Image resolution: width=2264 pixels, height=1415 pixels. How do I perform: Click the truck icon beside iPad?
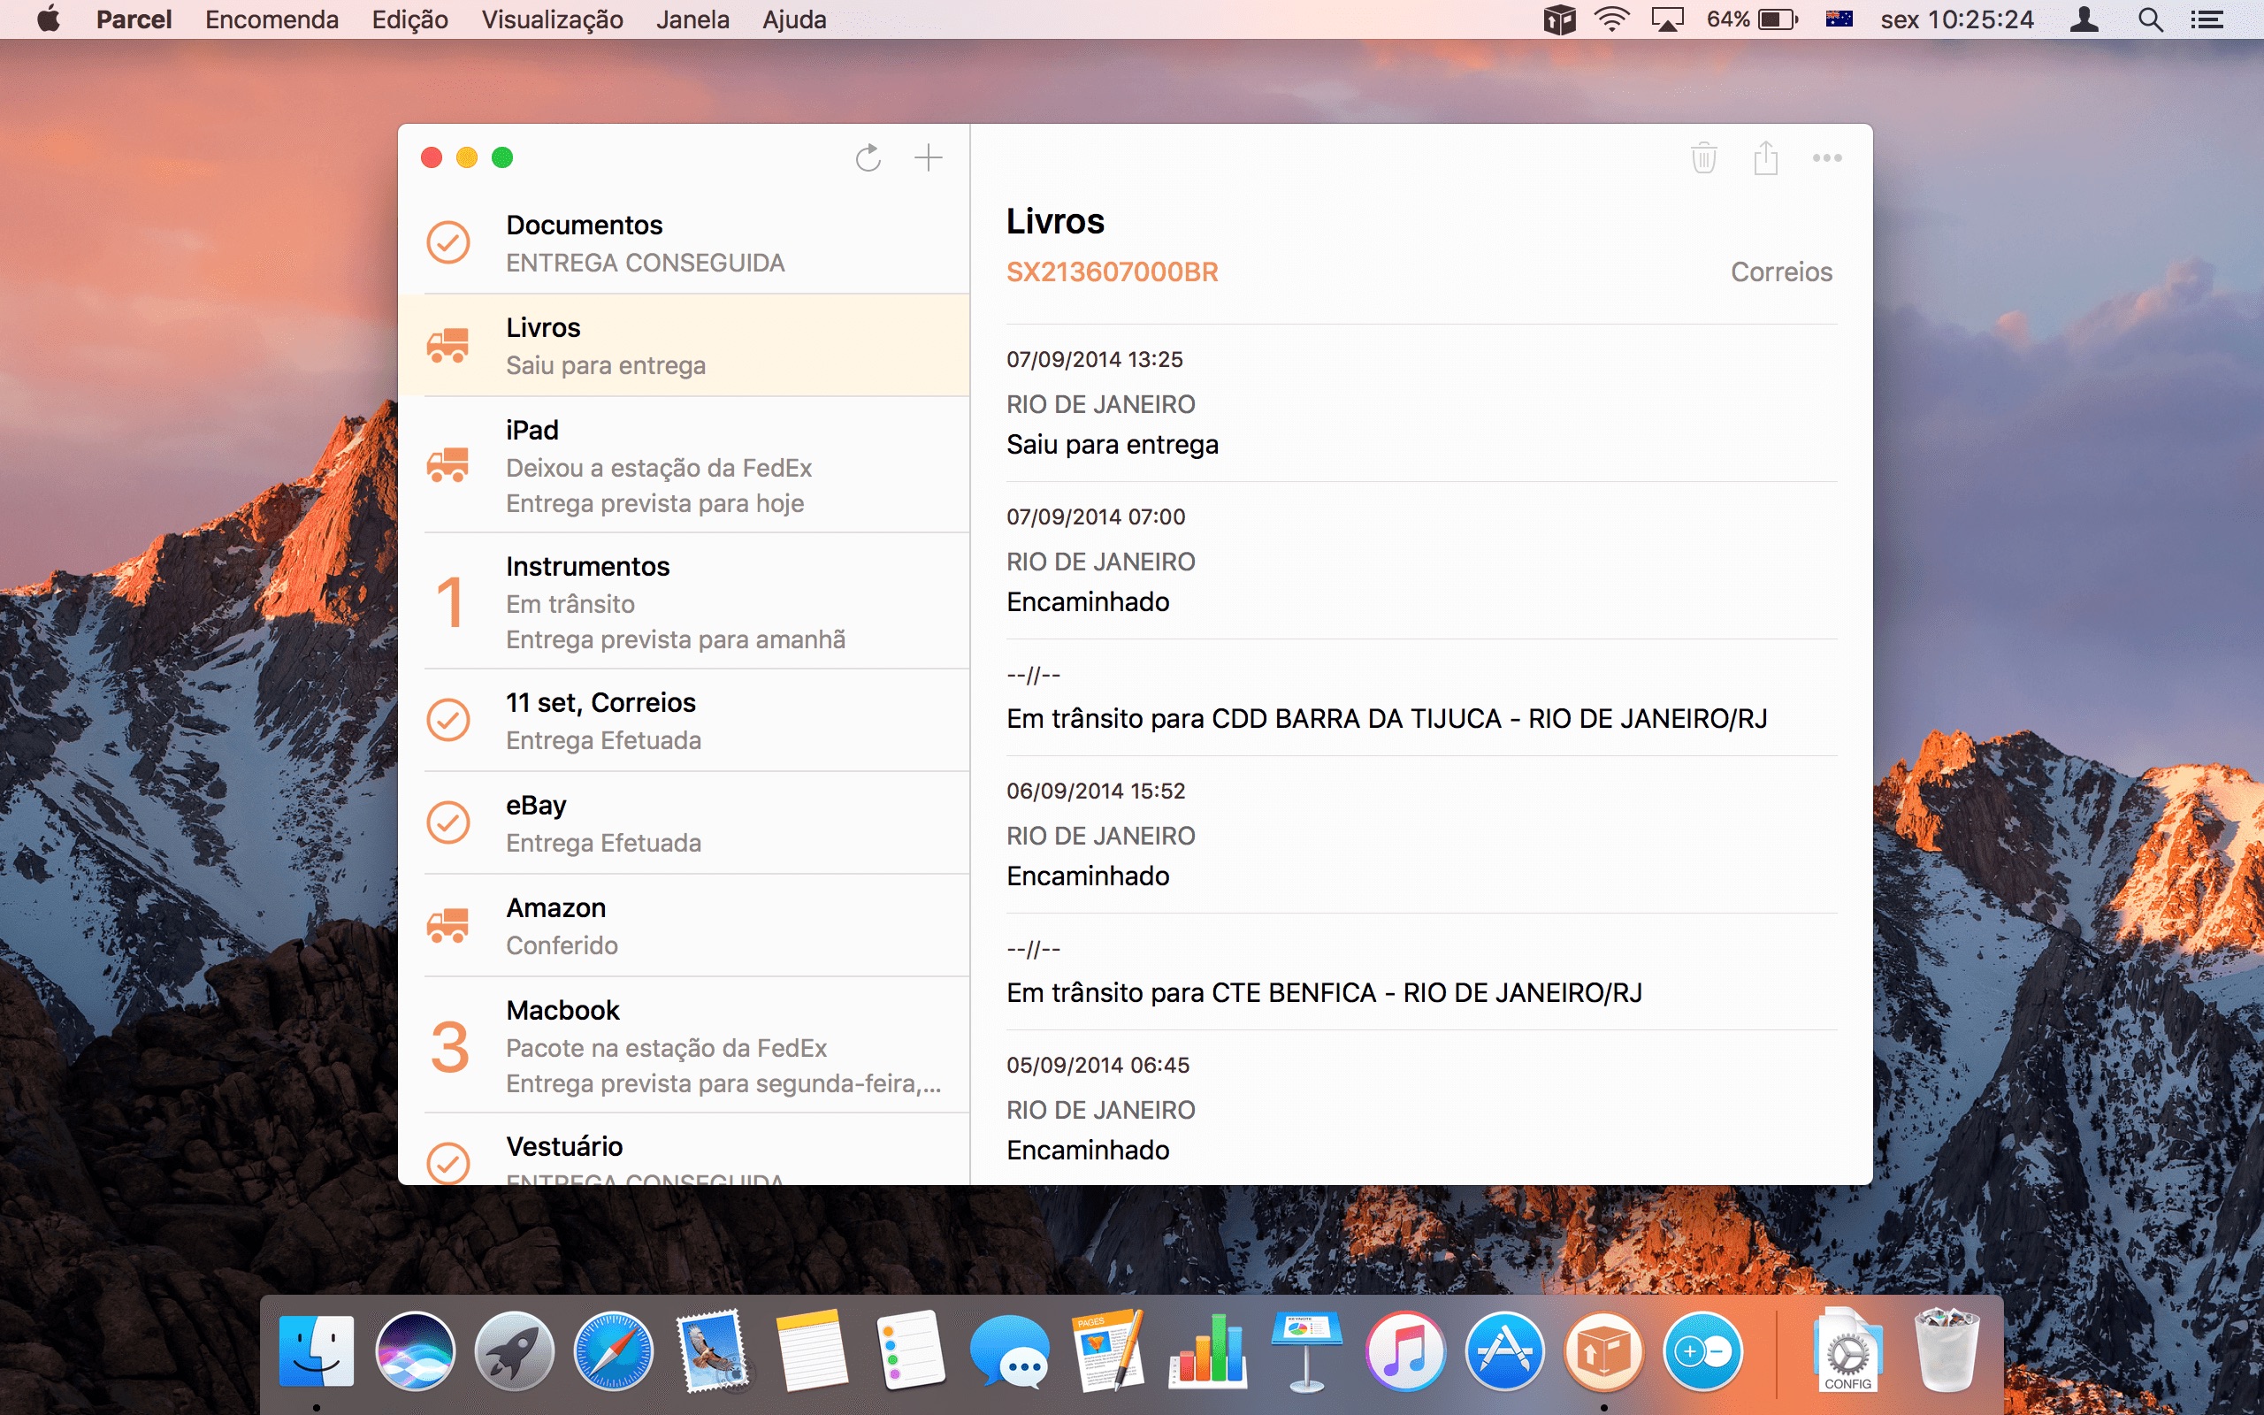[x=448, y=464]
